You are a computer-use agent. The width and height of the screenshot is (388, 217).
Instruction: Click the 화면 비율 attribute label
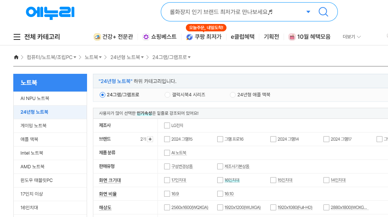(108, 194)
